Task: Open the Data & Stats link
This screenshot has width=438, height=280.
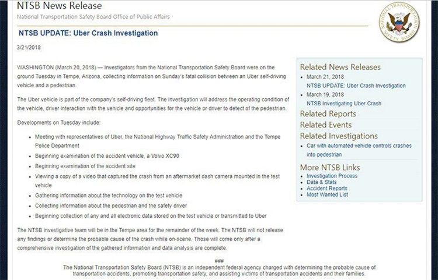Action: click(322, 182)
